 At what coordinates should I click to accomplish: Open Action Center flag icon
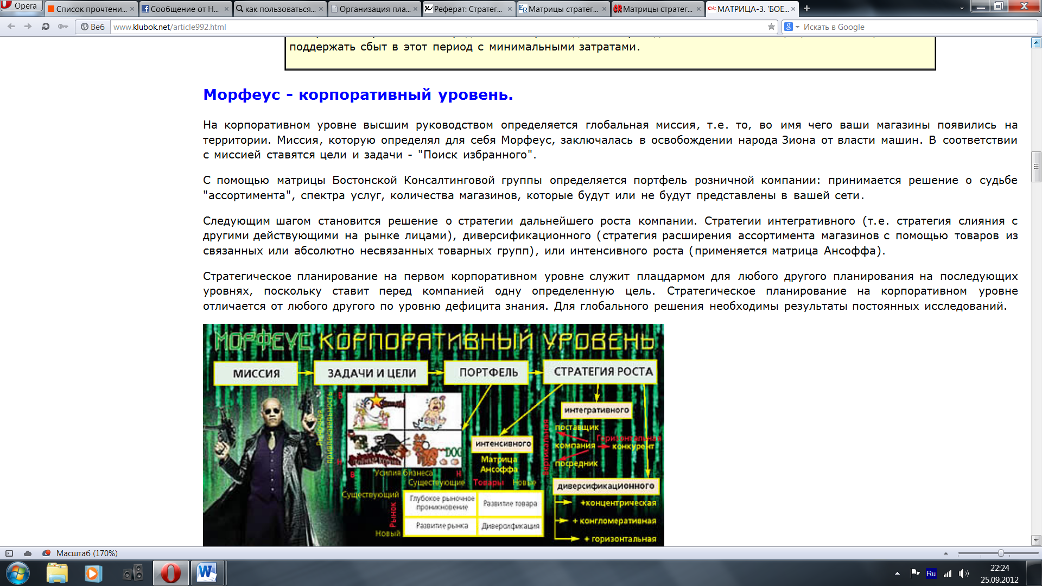tap(915, 573)
